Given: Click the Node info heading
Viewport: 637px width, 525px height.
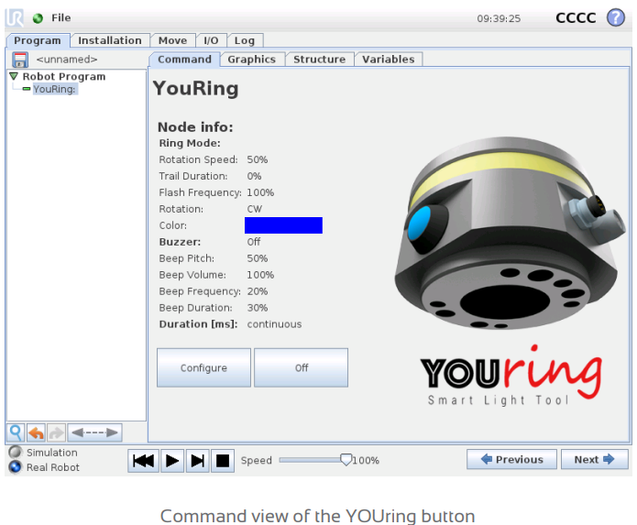Looking at the screenshot, I should pyautogui.click(x=195, y=127).
